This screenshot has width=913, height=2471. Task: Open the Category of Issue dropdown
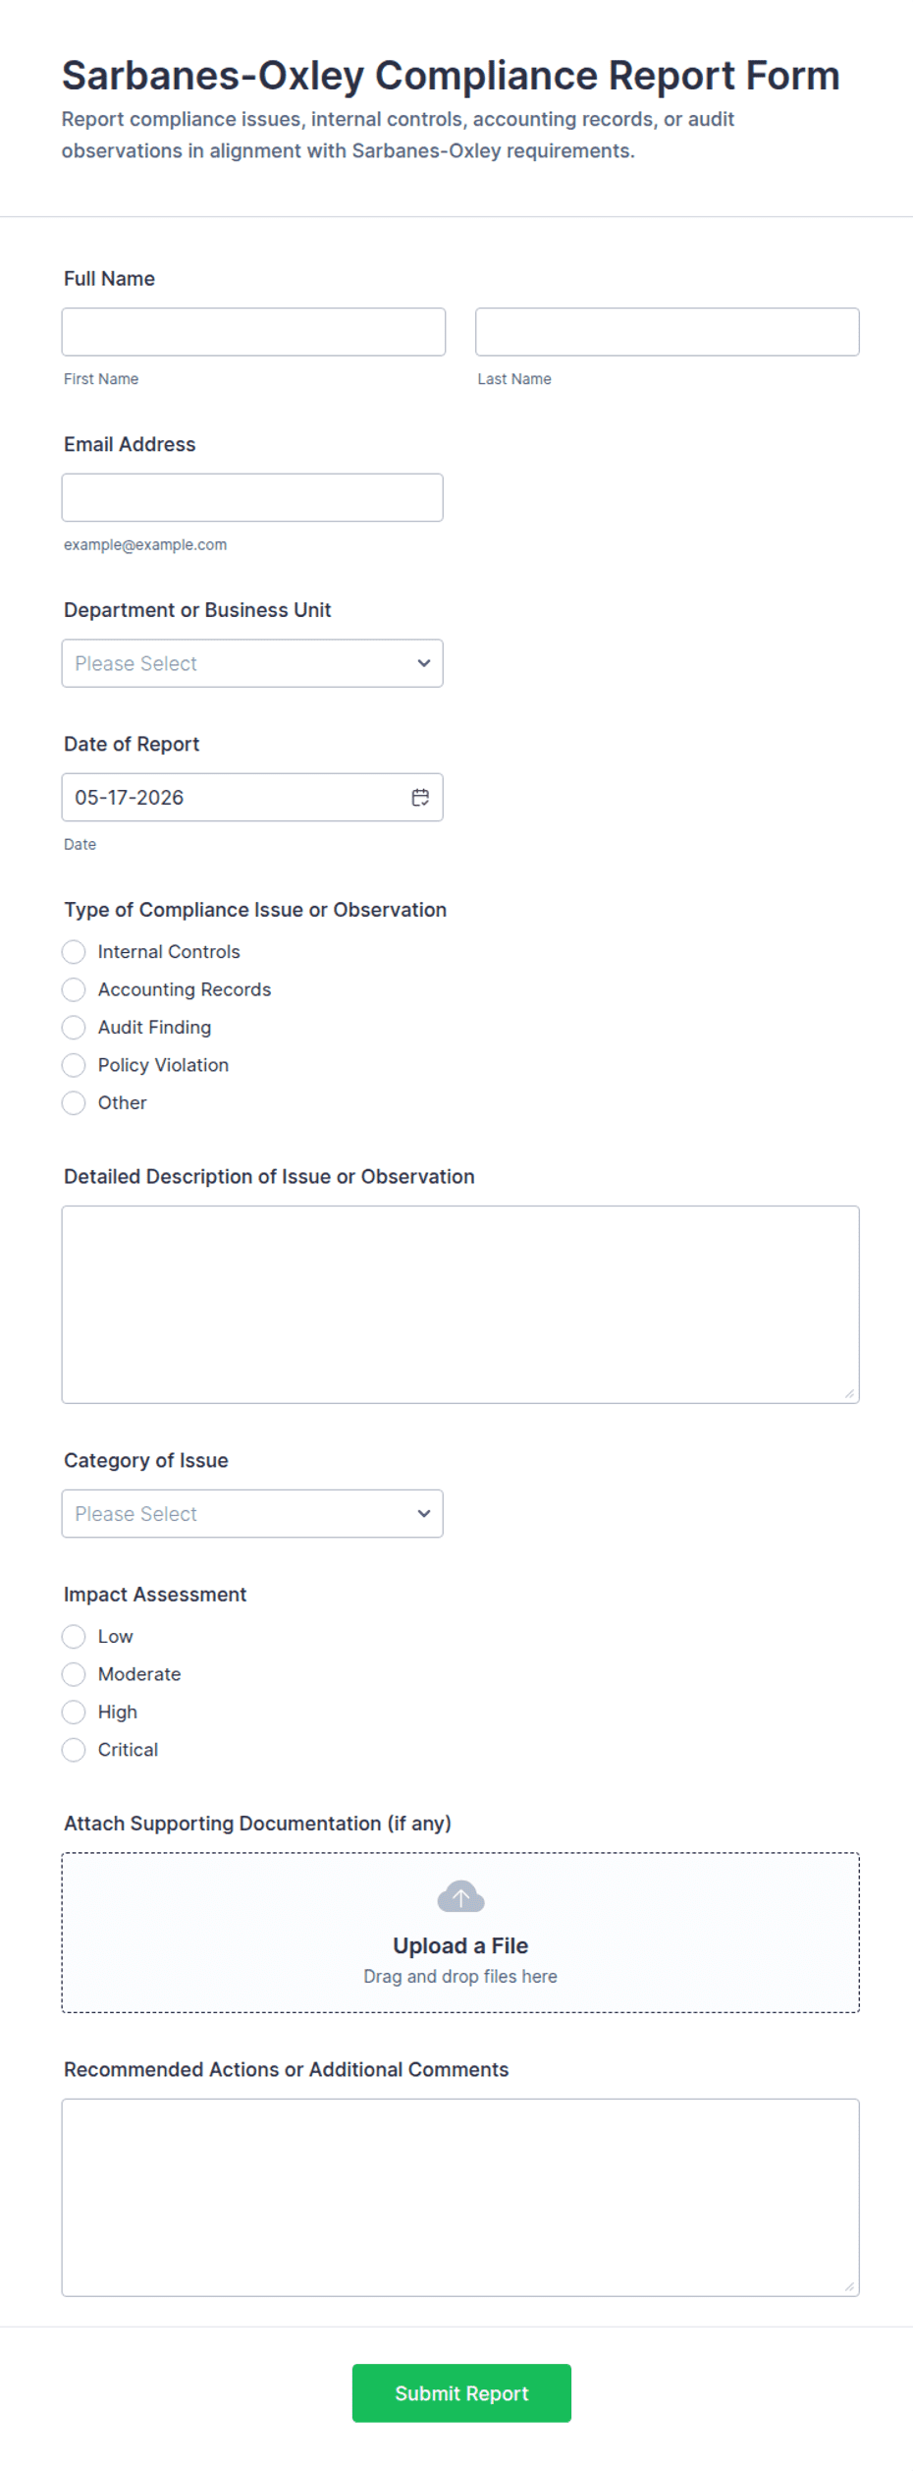pos(252,1514)
